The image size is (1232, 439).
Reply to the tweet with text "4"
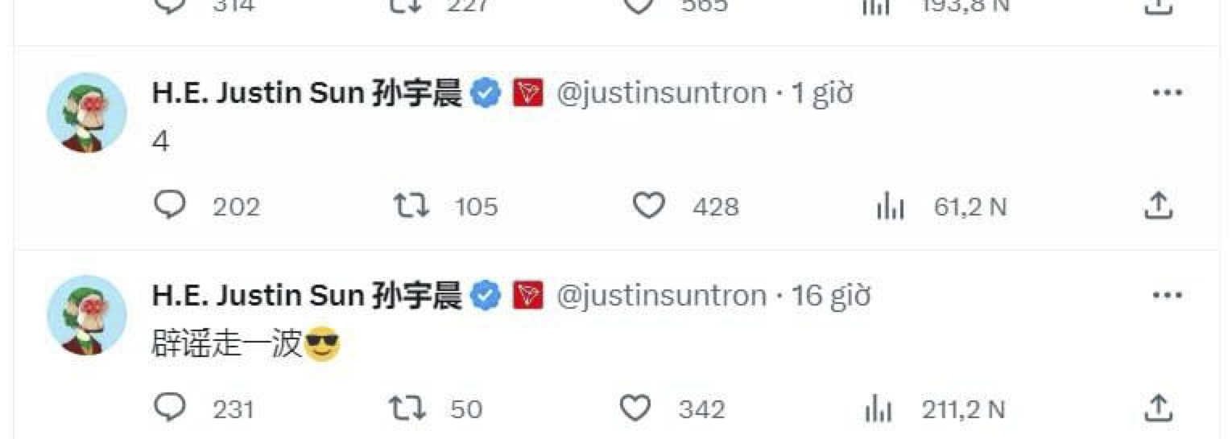170,207
